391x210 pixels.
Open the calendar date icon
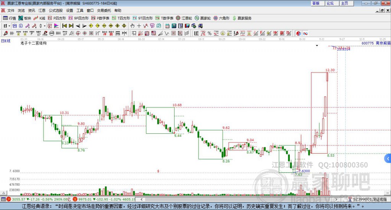(x=167, y=26)
